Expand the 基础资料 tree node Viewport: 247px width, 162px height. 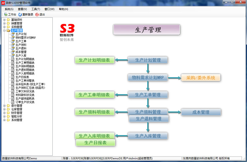tap(4, 20)
